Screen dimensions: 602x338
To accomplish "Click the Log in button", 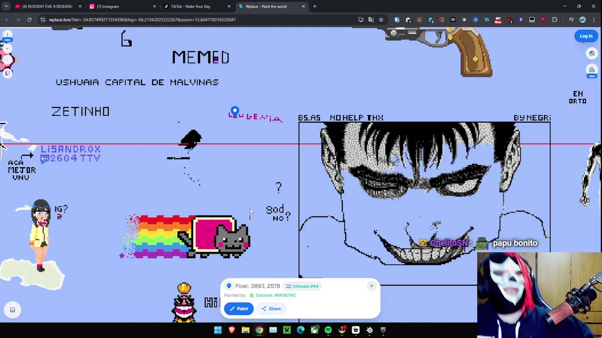I will (586, 36).
